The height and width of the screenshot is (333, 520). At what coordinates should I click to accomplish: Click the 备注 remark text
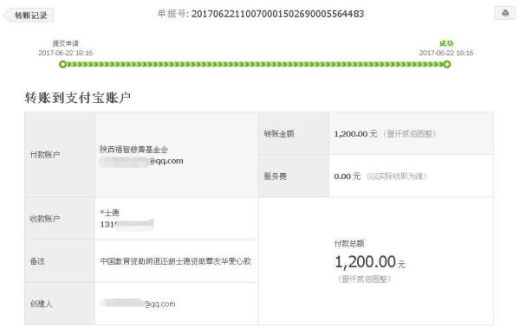[x=175, y=261]
